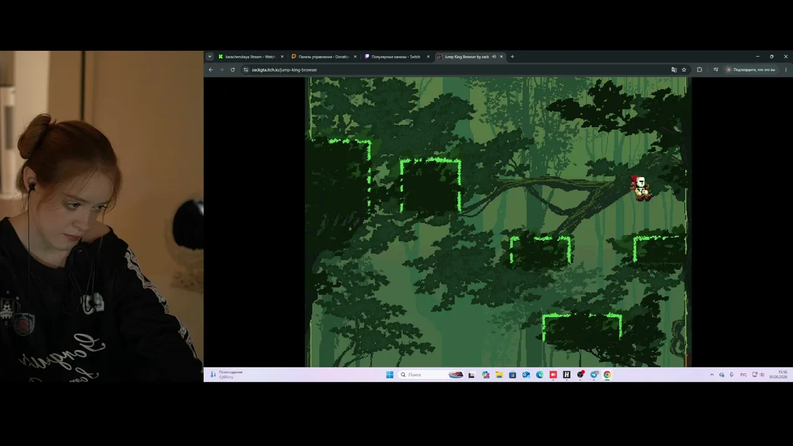
Task: Open the browser extensions menu
Action: [699, 69]
